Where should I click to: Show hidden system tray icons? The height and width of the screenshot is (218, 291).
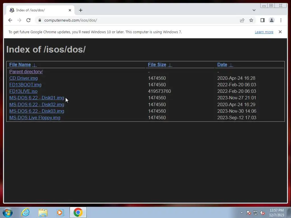click(x=242, y=213)
